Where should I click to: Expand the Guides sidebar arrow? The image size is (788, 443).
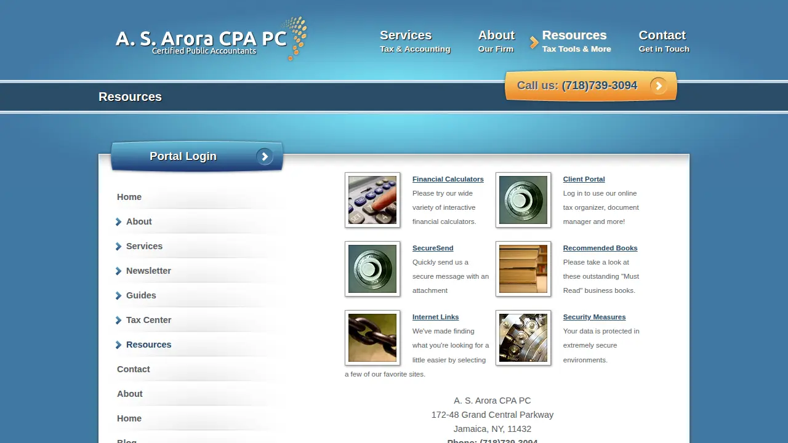point(119,295)
